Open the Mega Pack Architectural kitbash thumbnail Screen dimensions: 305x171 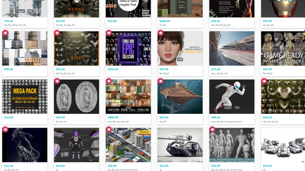[25, 96]
